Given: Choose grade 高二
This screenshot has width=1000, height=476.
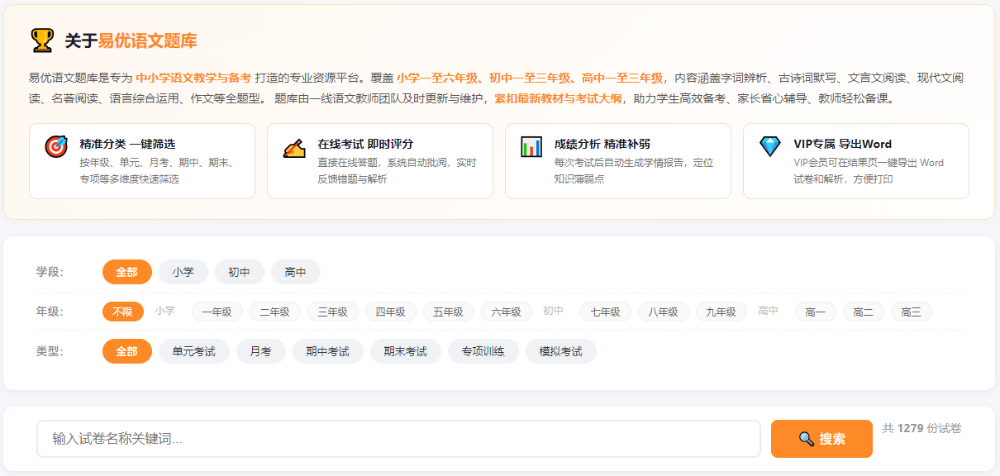Looking at the screenshot, I should (x=864, y=312).
